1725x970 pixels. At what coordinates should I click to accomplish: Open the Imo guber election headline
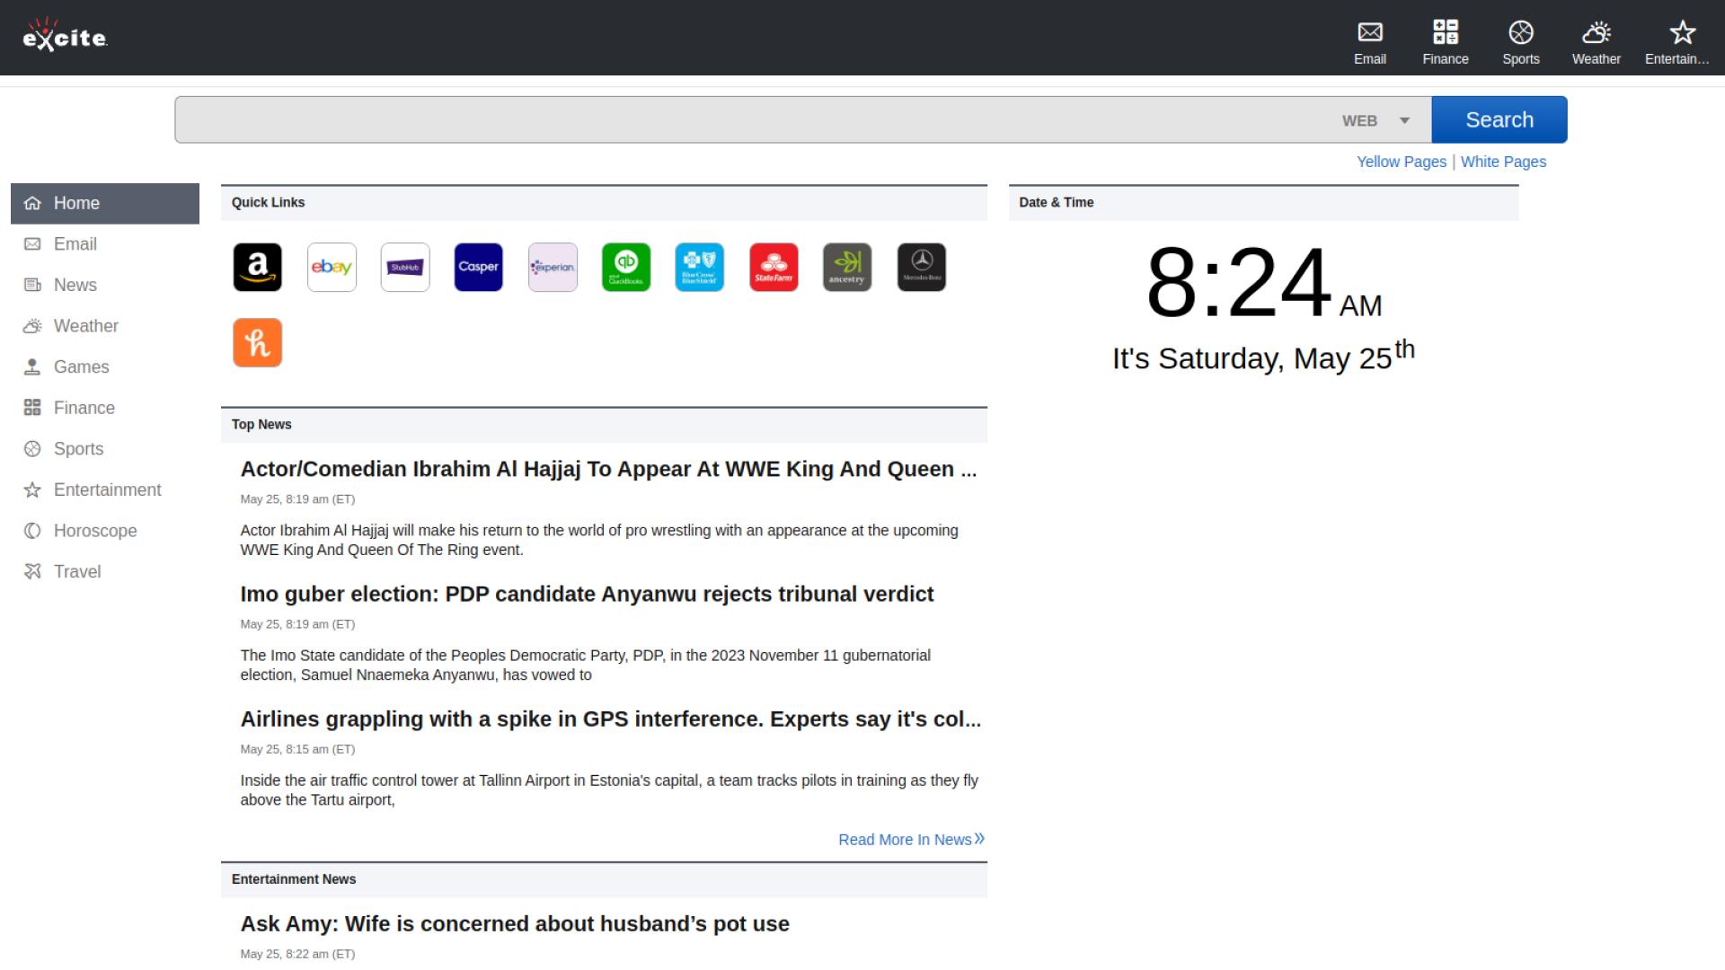[587, 594]
